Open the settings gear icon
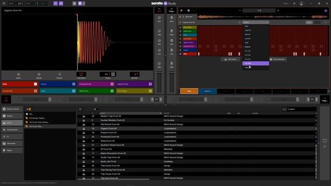This screenshot has width=331, height=186. (x=294, y=4)
